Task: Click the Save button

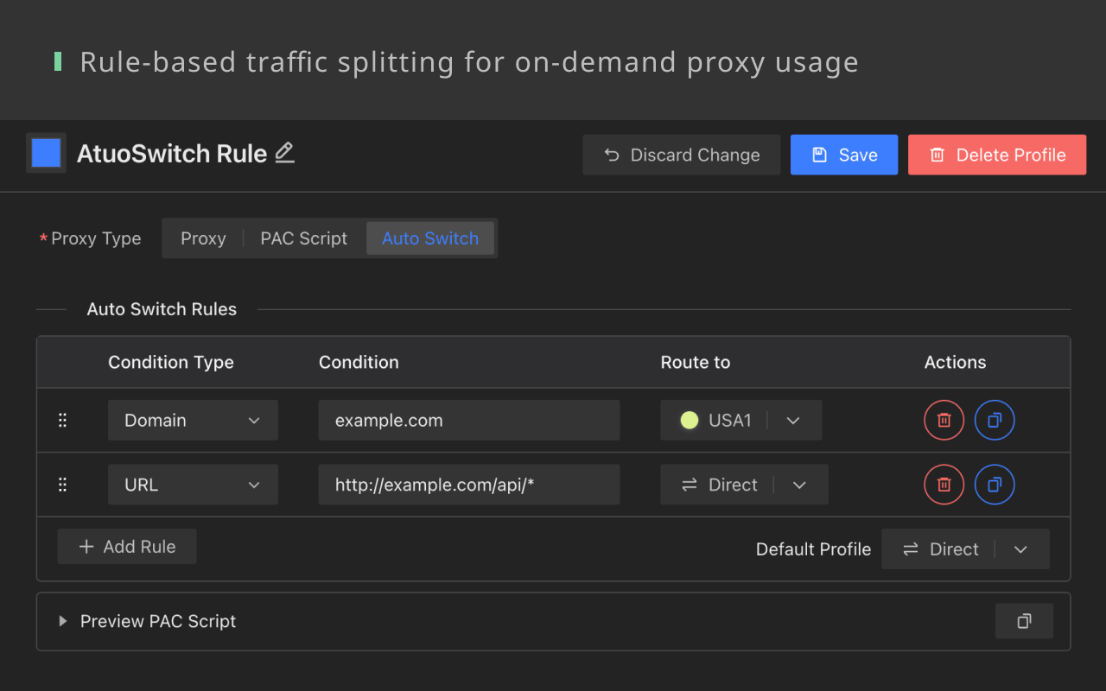Action: tap(843, 155)
